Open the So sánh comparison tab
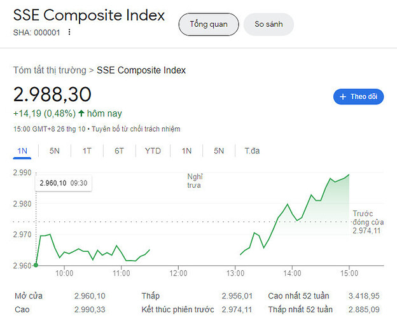Screen dimensions: 397x318 (269, 25)
